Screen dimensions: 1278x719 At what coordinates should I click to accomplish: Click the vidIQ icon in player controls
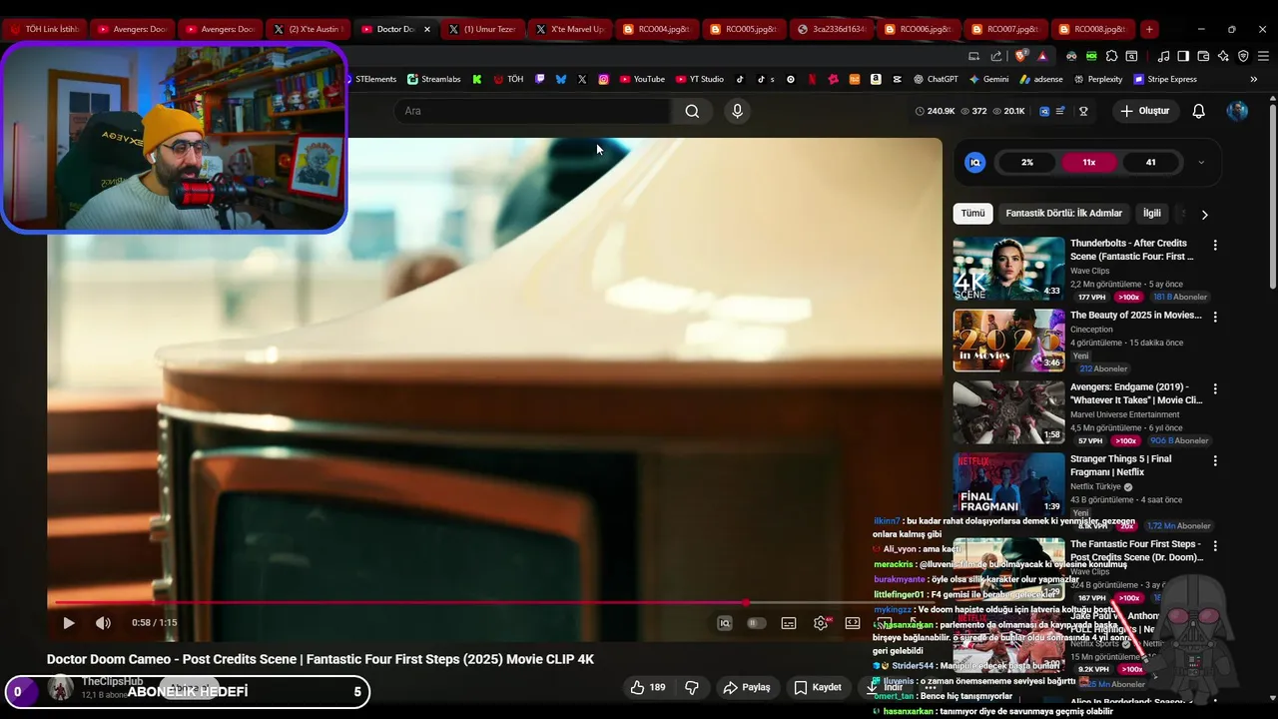pyautogui.click(x=725, y=623)
